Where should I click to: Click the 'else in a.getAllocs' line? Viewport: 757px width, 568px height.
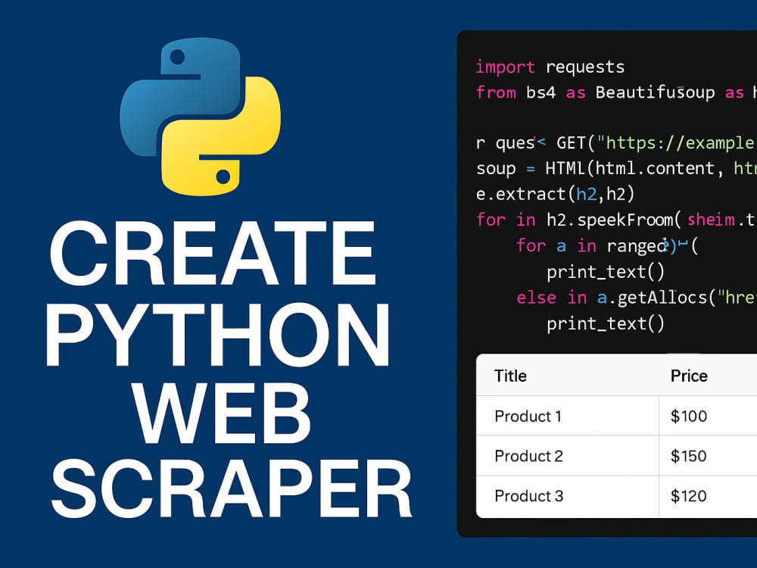point(637,298)
